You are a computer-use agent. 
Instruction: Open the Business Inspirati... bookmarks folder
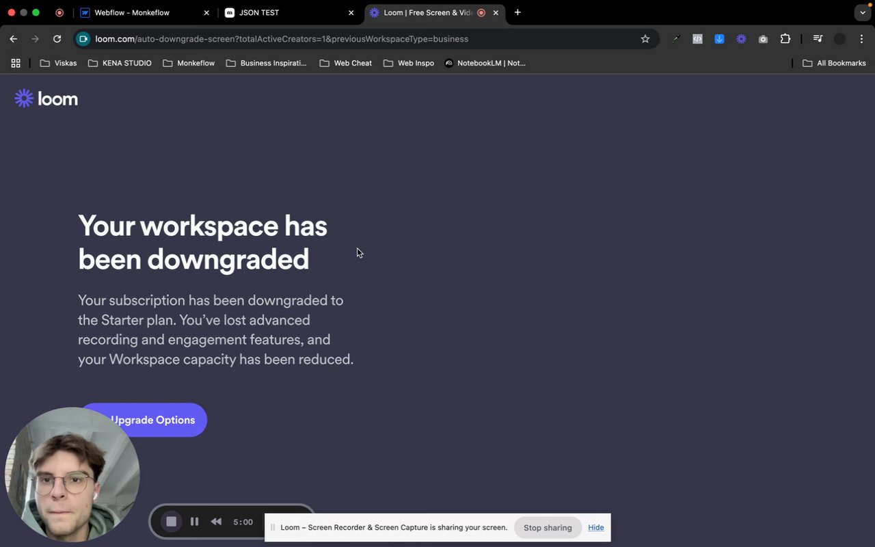pyautogui.click(x=267, y=63)
